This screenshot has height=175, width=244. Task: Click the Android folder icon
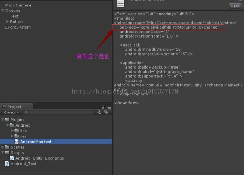12,125
